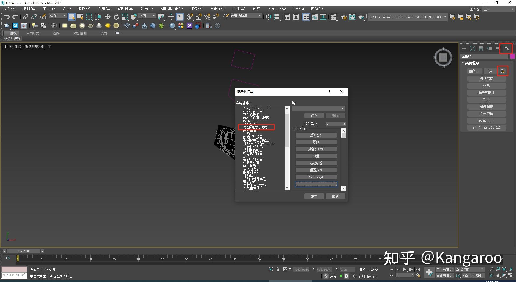Toggle 自动关键点 mode

tap(445, 269)
